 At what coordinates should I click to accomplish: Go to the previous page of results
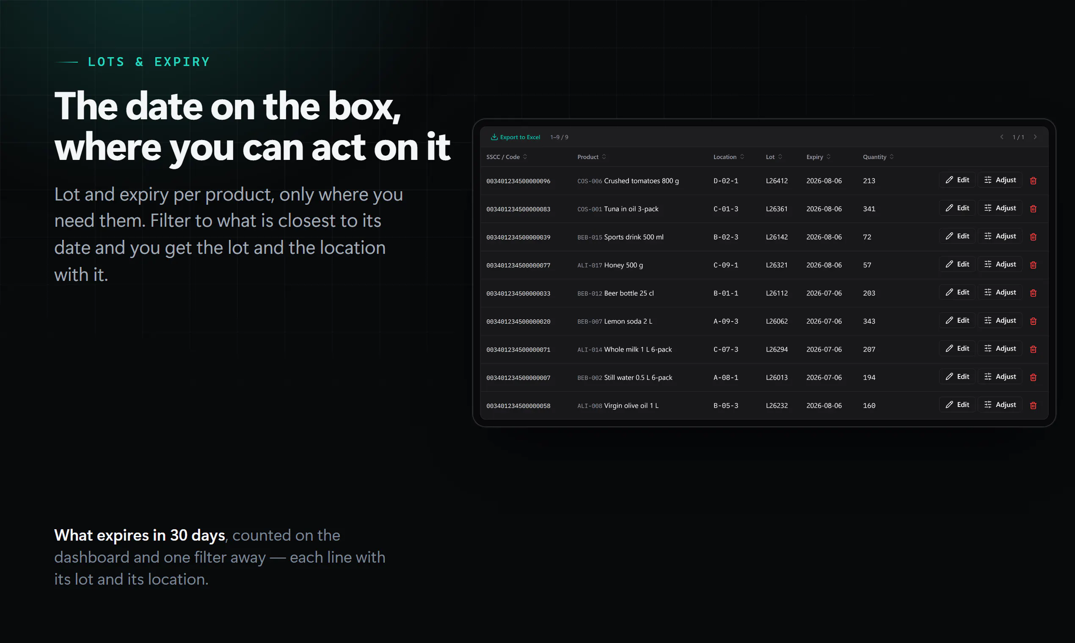click(1002, 137)
